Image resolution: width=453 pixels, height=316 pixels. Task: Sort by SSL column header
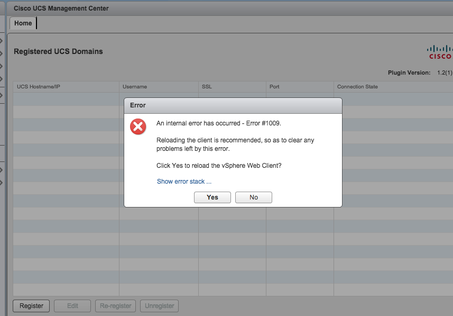point(232,87)
